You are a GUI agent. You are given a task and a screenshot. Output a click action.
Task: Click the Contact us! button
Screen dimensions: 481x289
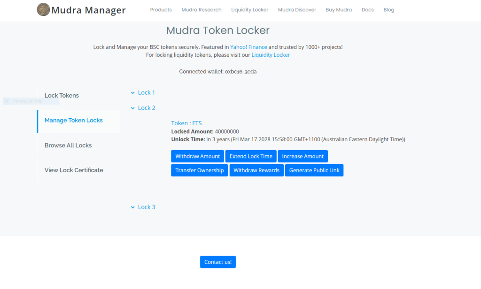coord(218,262)
